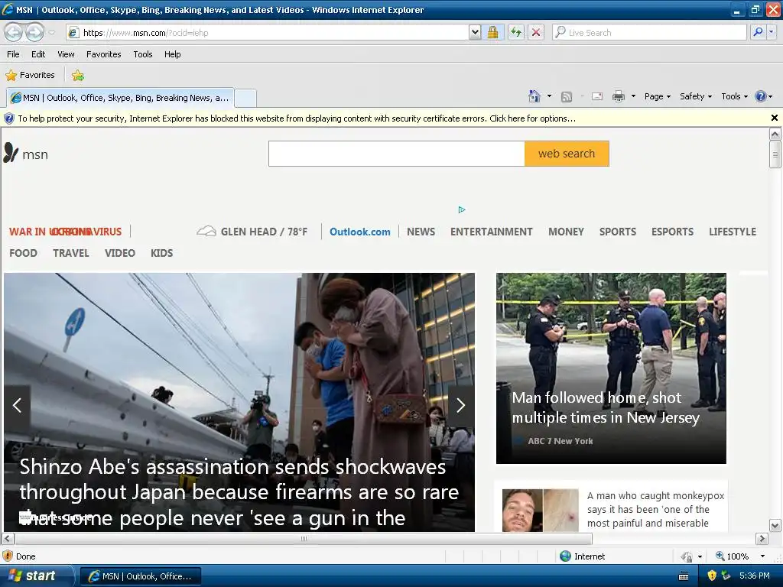Click the Print toolbar icon
The height and width of the screenshot is (587, 783).
point(618,96)
